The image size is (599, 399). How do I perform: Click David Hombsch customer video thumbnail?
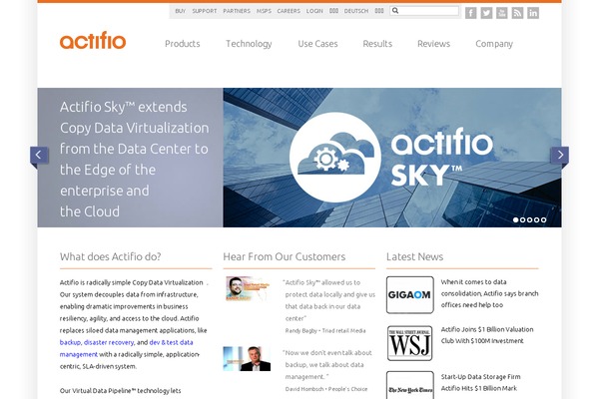coord(247,359)
